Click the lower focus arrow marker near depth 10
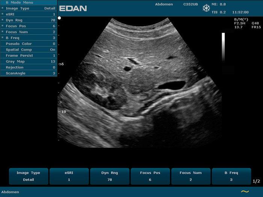This screenshot has width=263, height=197. pos(60,102)
